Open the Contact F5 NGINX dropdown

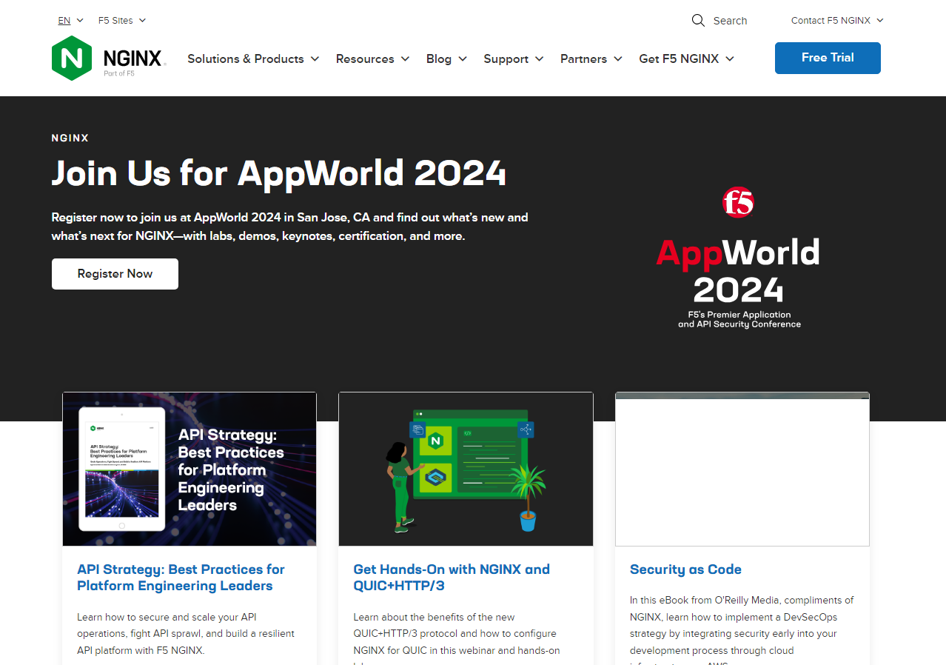(x=836, y=21)
